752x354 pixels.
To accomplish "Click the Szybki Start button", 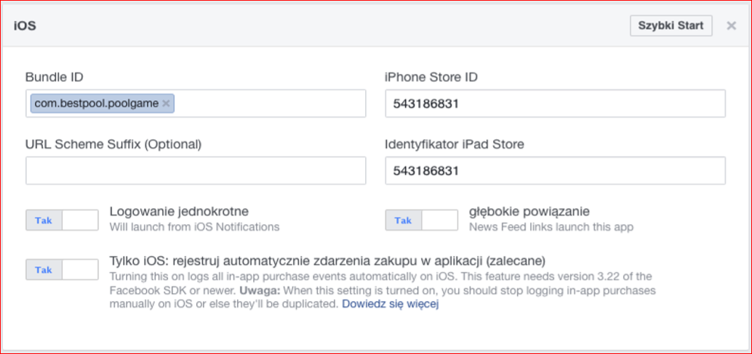I will 671,25.
